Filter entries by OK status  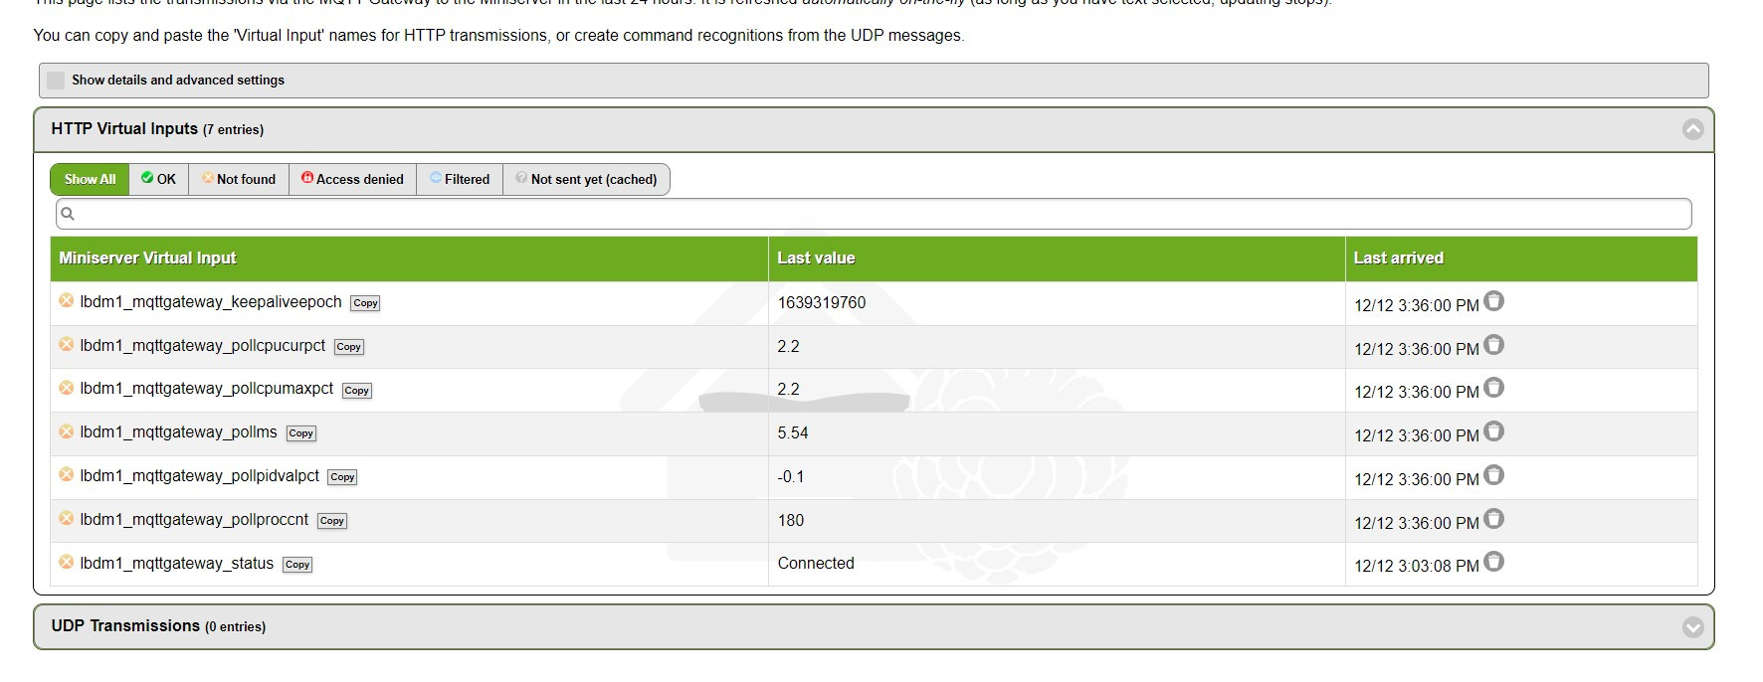click(x=159, y=179)
